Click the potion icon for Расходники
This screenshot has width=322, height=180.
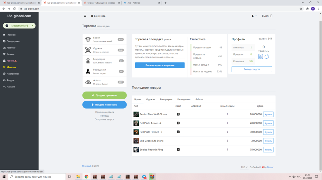(88, 71)
